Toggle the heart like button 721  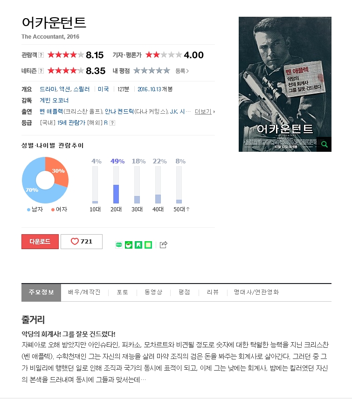tap(82, 242)
